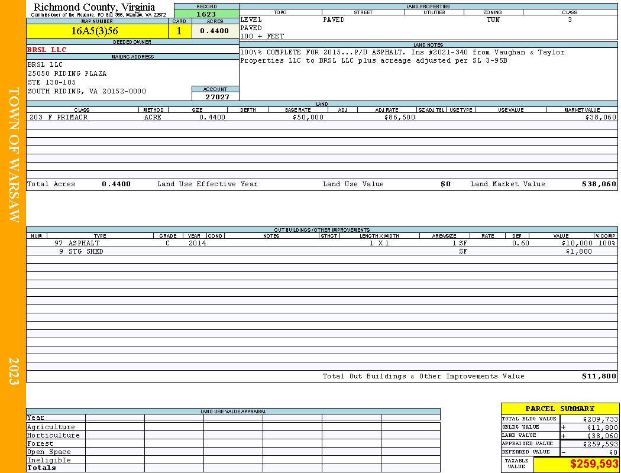Screen dimensions: 621x473
Task: Select class value 3 in Land Properties
Action: point(570,20)
